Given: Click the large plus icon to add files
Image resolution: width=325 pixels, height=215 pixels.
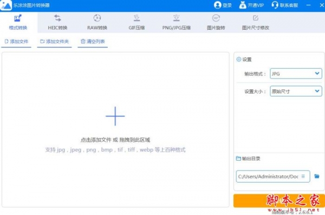Looking at the screenshot, I should (x=115, y=116).
